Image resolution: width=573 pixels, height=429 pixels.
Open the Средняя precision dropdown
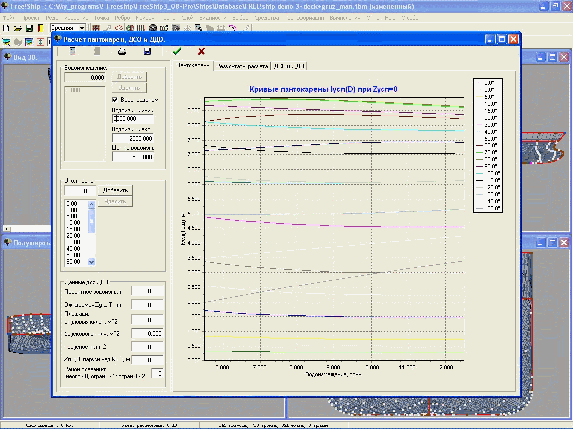point(82,28)
